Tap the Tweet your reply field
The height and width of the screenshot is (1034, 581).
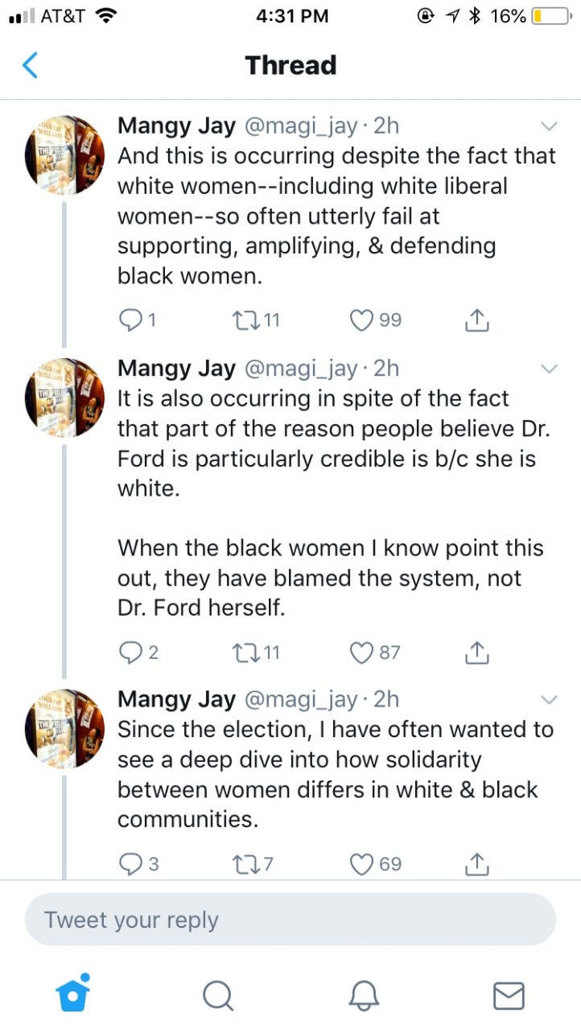pos(290,920)
